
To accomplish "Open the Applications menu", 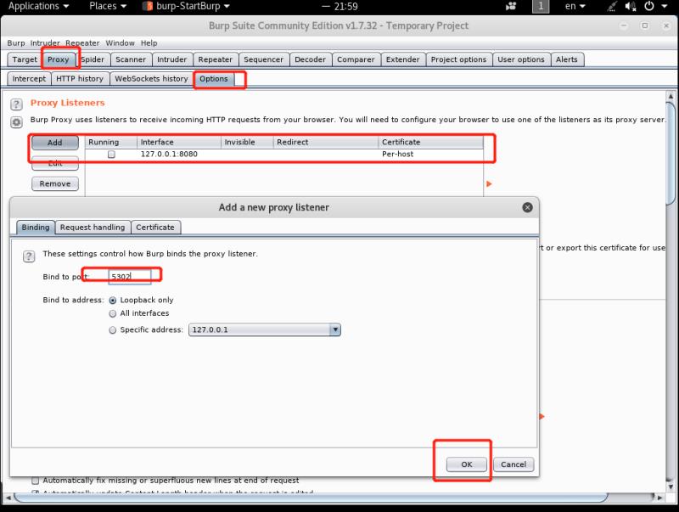I will click(38, 6).
